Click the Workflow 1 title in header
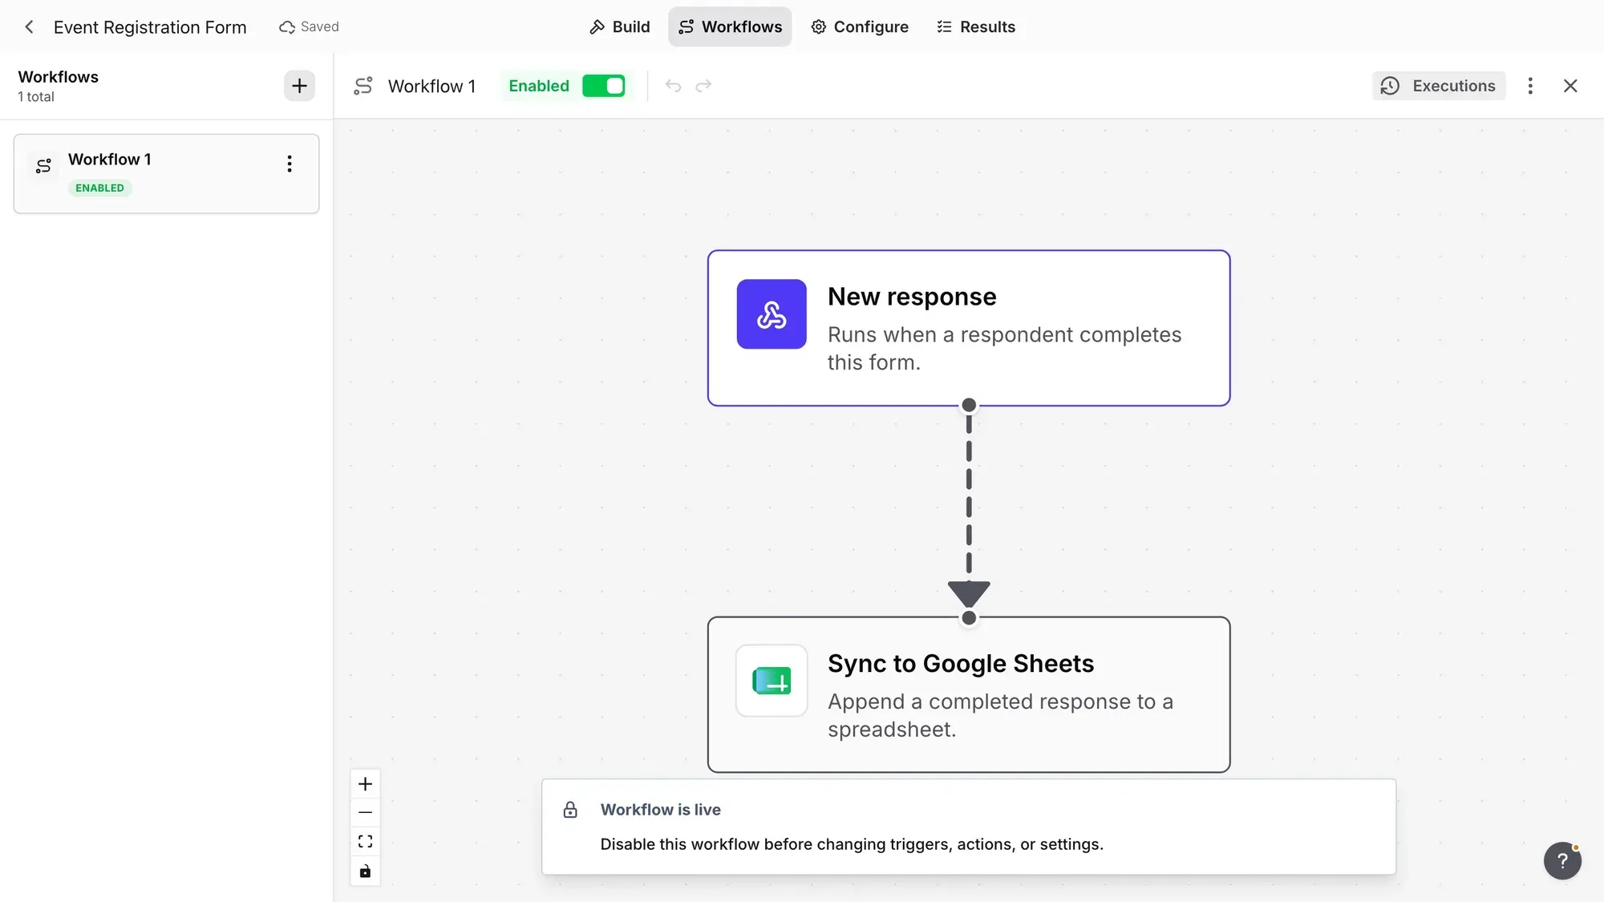The image size is (1604, 902). [x=431, y=86]
